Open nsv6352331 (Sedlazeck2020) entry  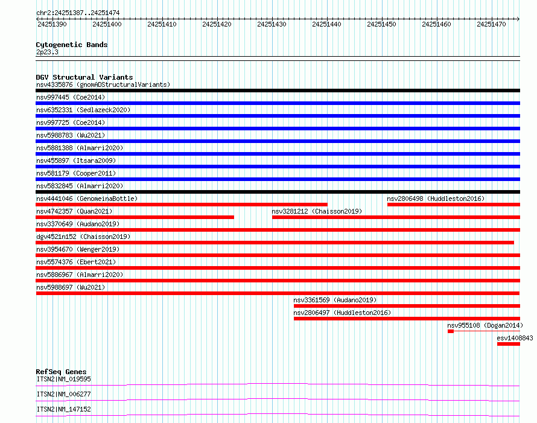[83, 110]
